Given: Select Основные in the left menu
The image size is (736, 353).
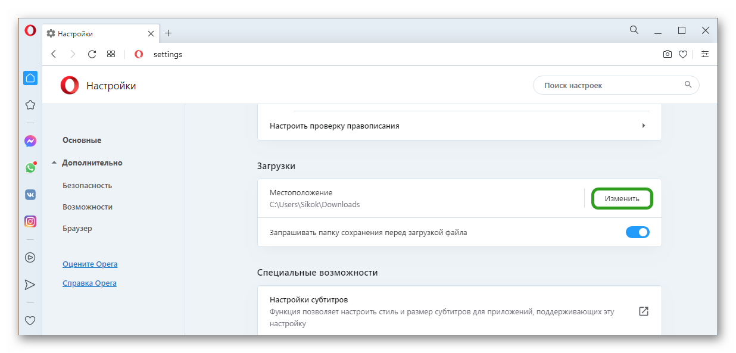Looking at the screenshot, I should (x=82, y=140).
